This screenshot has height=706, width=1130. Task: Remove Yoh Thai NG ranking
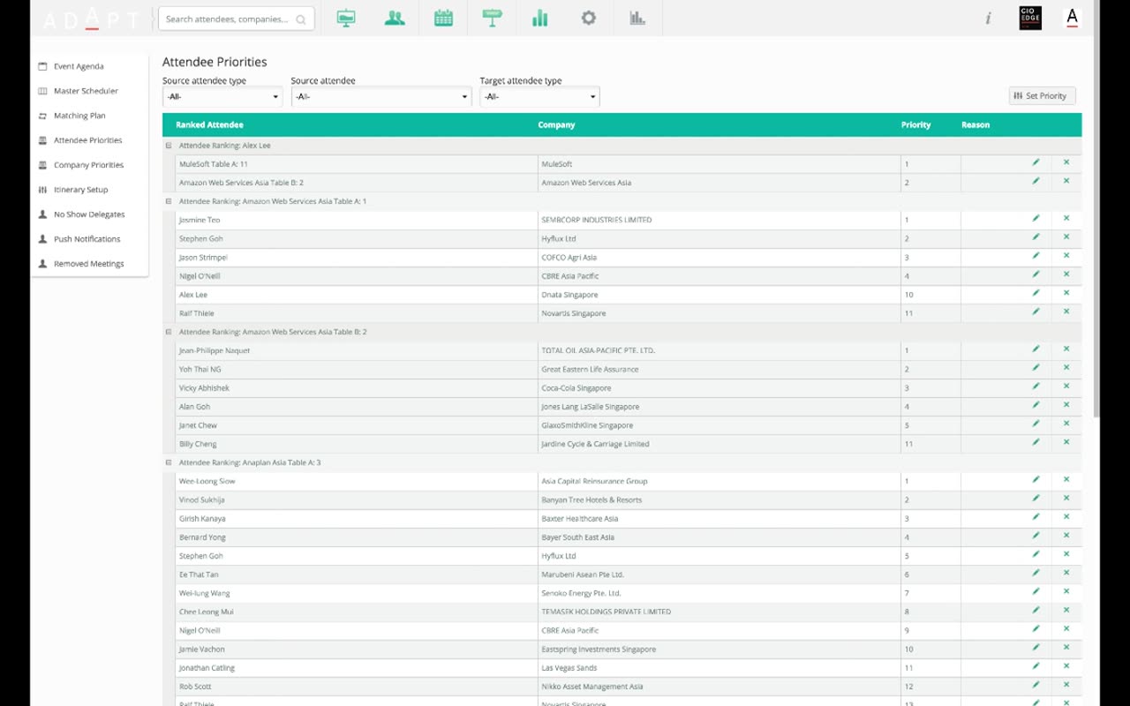(1066, 367)
